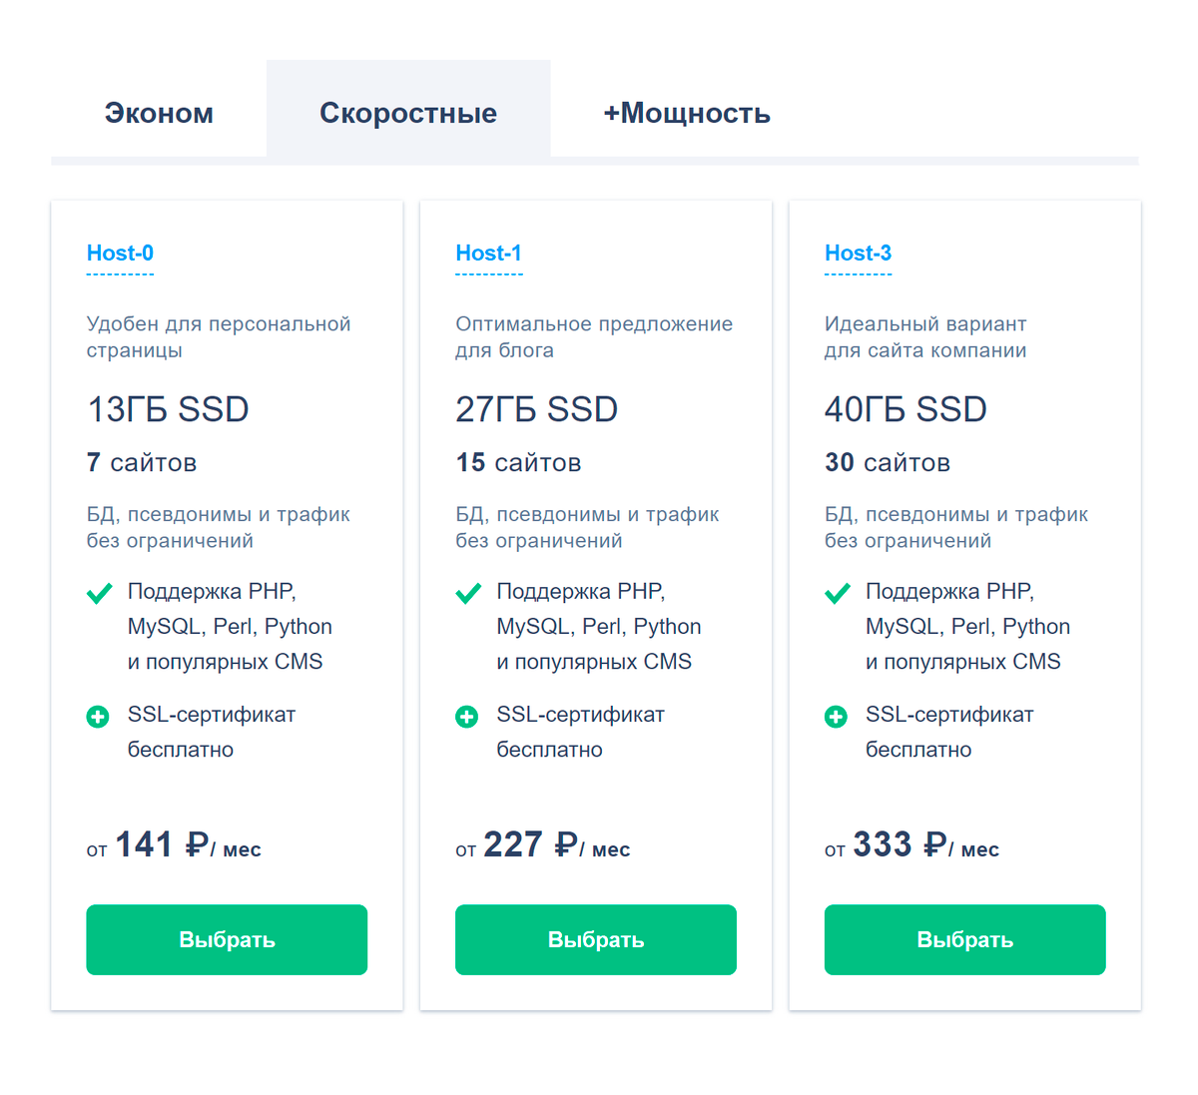Open the +Мощность tab
Image resolution: width=1198 pixels, height=1095 pixels.
(687, 113)
